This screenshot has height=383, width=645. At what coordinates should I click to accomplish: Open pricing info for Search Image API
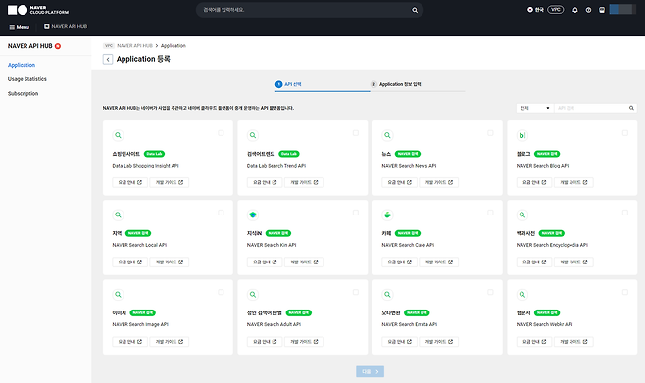point(130,342)
